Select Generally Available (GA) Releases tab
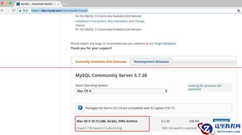 click(101, 62)
